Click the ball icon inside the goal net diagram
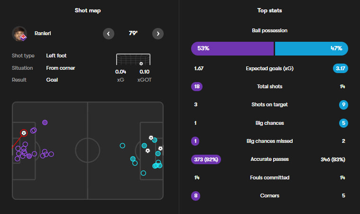Viewport: 360px width, 214px height. tap(141, 64)
